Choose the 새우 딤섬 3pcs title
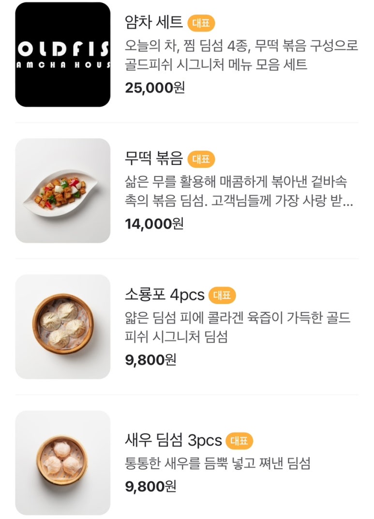 [x=173, y=441]
